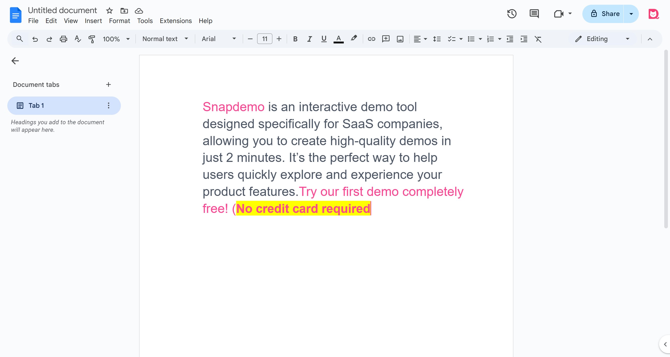Image resolution: width=670 pixels, height=357 pixels.
Task: Click the font size field
Action: pyautogui.click(x=265, y=39)
